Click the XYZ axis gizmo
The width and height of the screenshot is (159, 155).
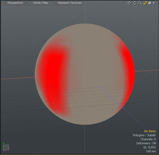click(x=6, y=147)
